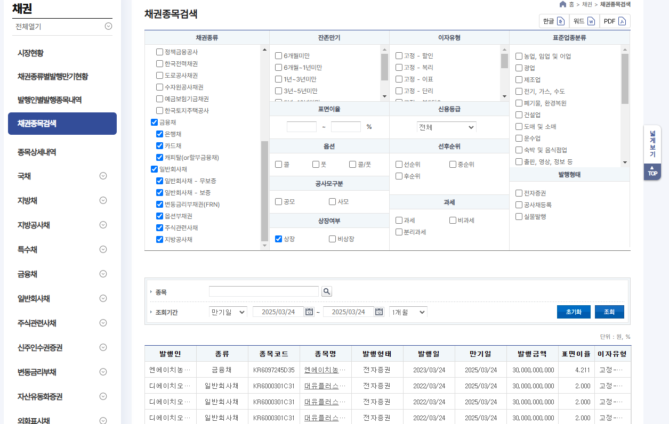Image resolution: width=669 pixels, height=424 pixels.
Task: Check the 6개월미만 maturity checkbox
Action: point(278,56)
